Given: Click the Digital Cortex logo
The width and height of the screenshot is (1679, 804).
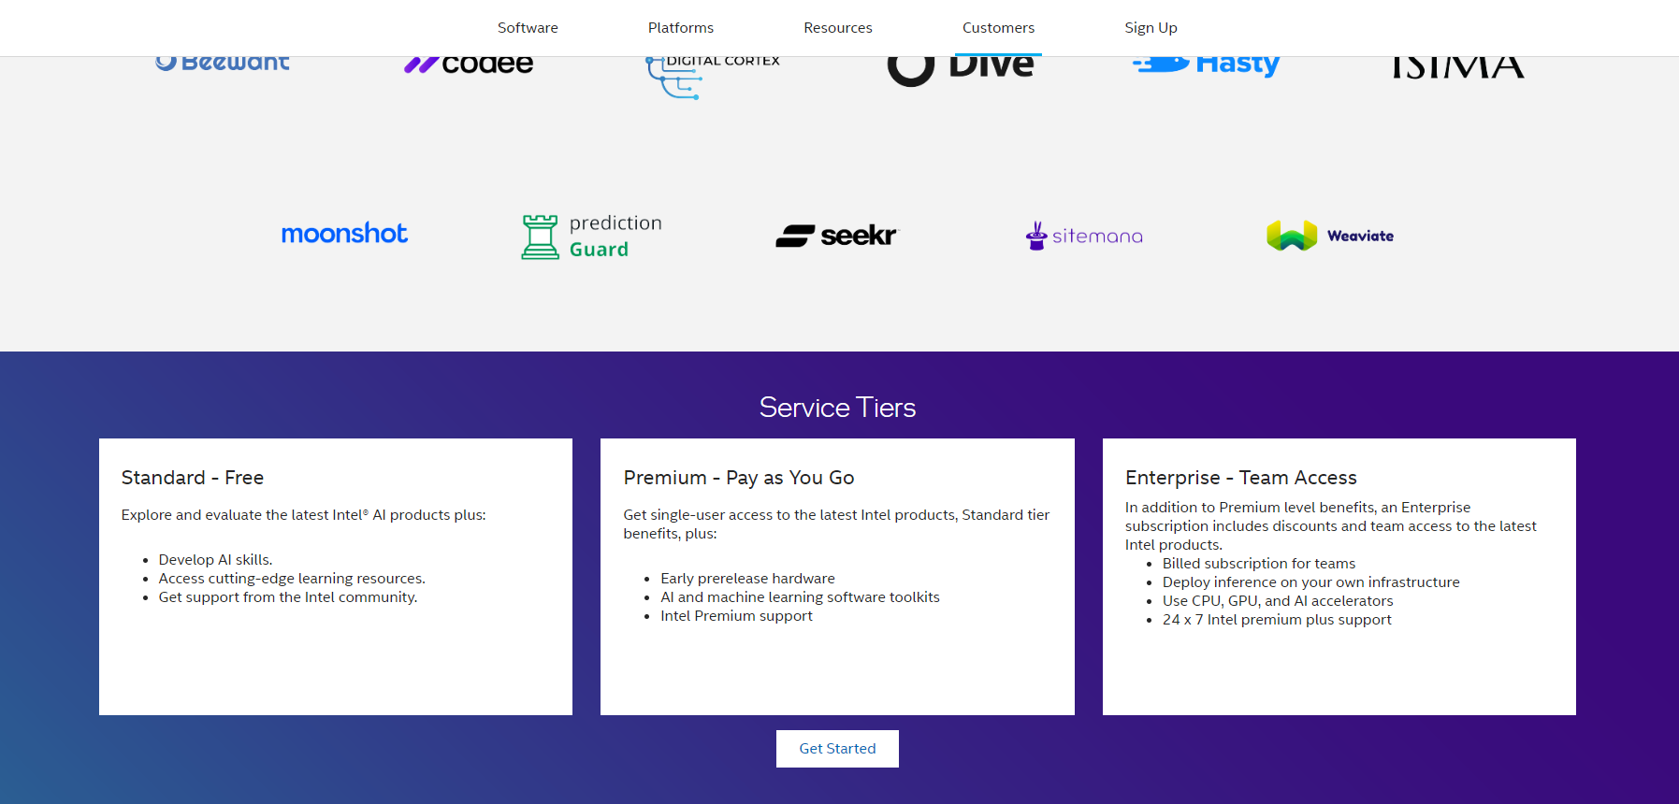Looking at the screenshot, I should [713, 77].
